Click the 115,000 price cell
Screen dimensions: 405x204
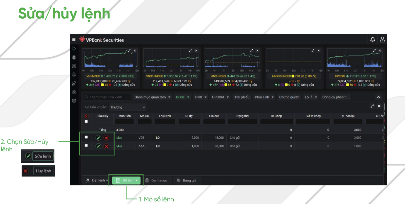pos(214,138)
